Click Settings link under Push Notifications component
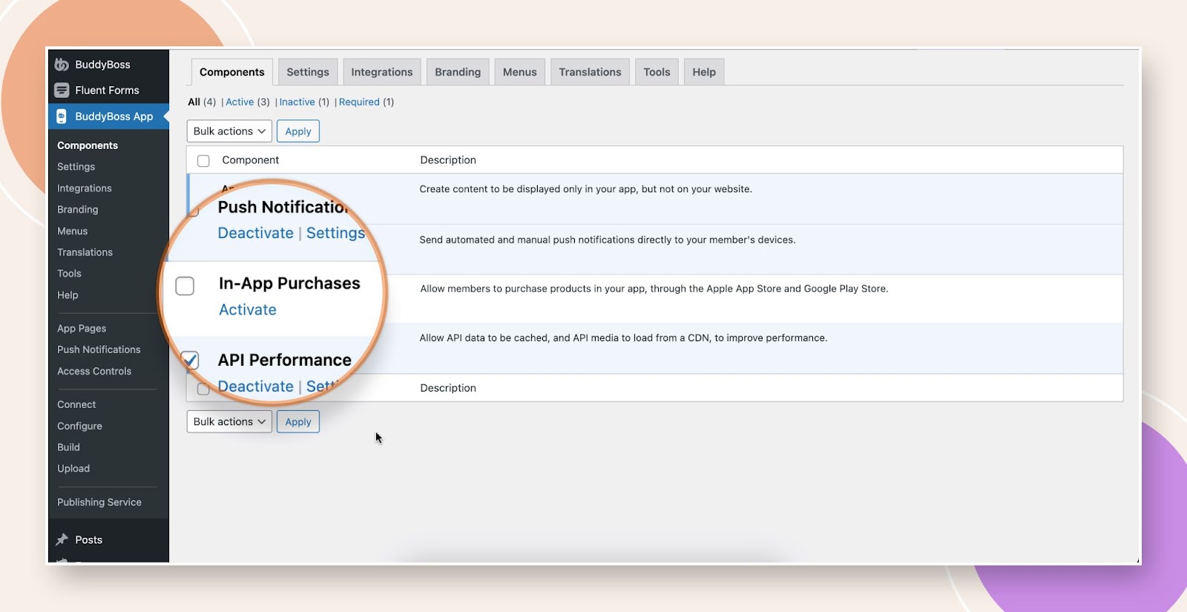 point(335,233)
